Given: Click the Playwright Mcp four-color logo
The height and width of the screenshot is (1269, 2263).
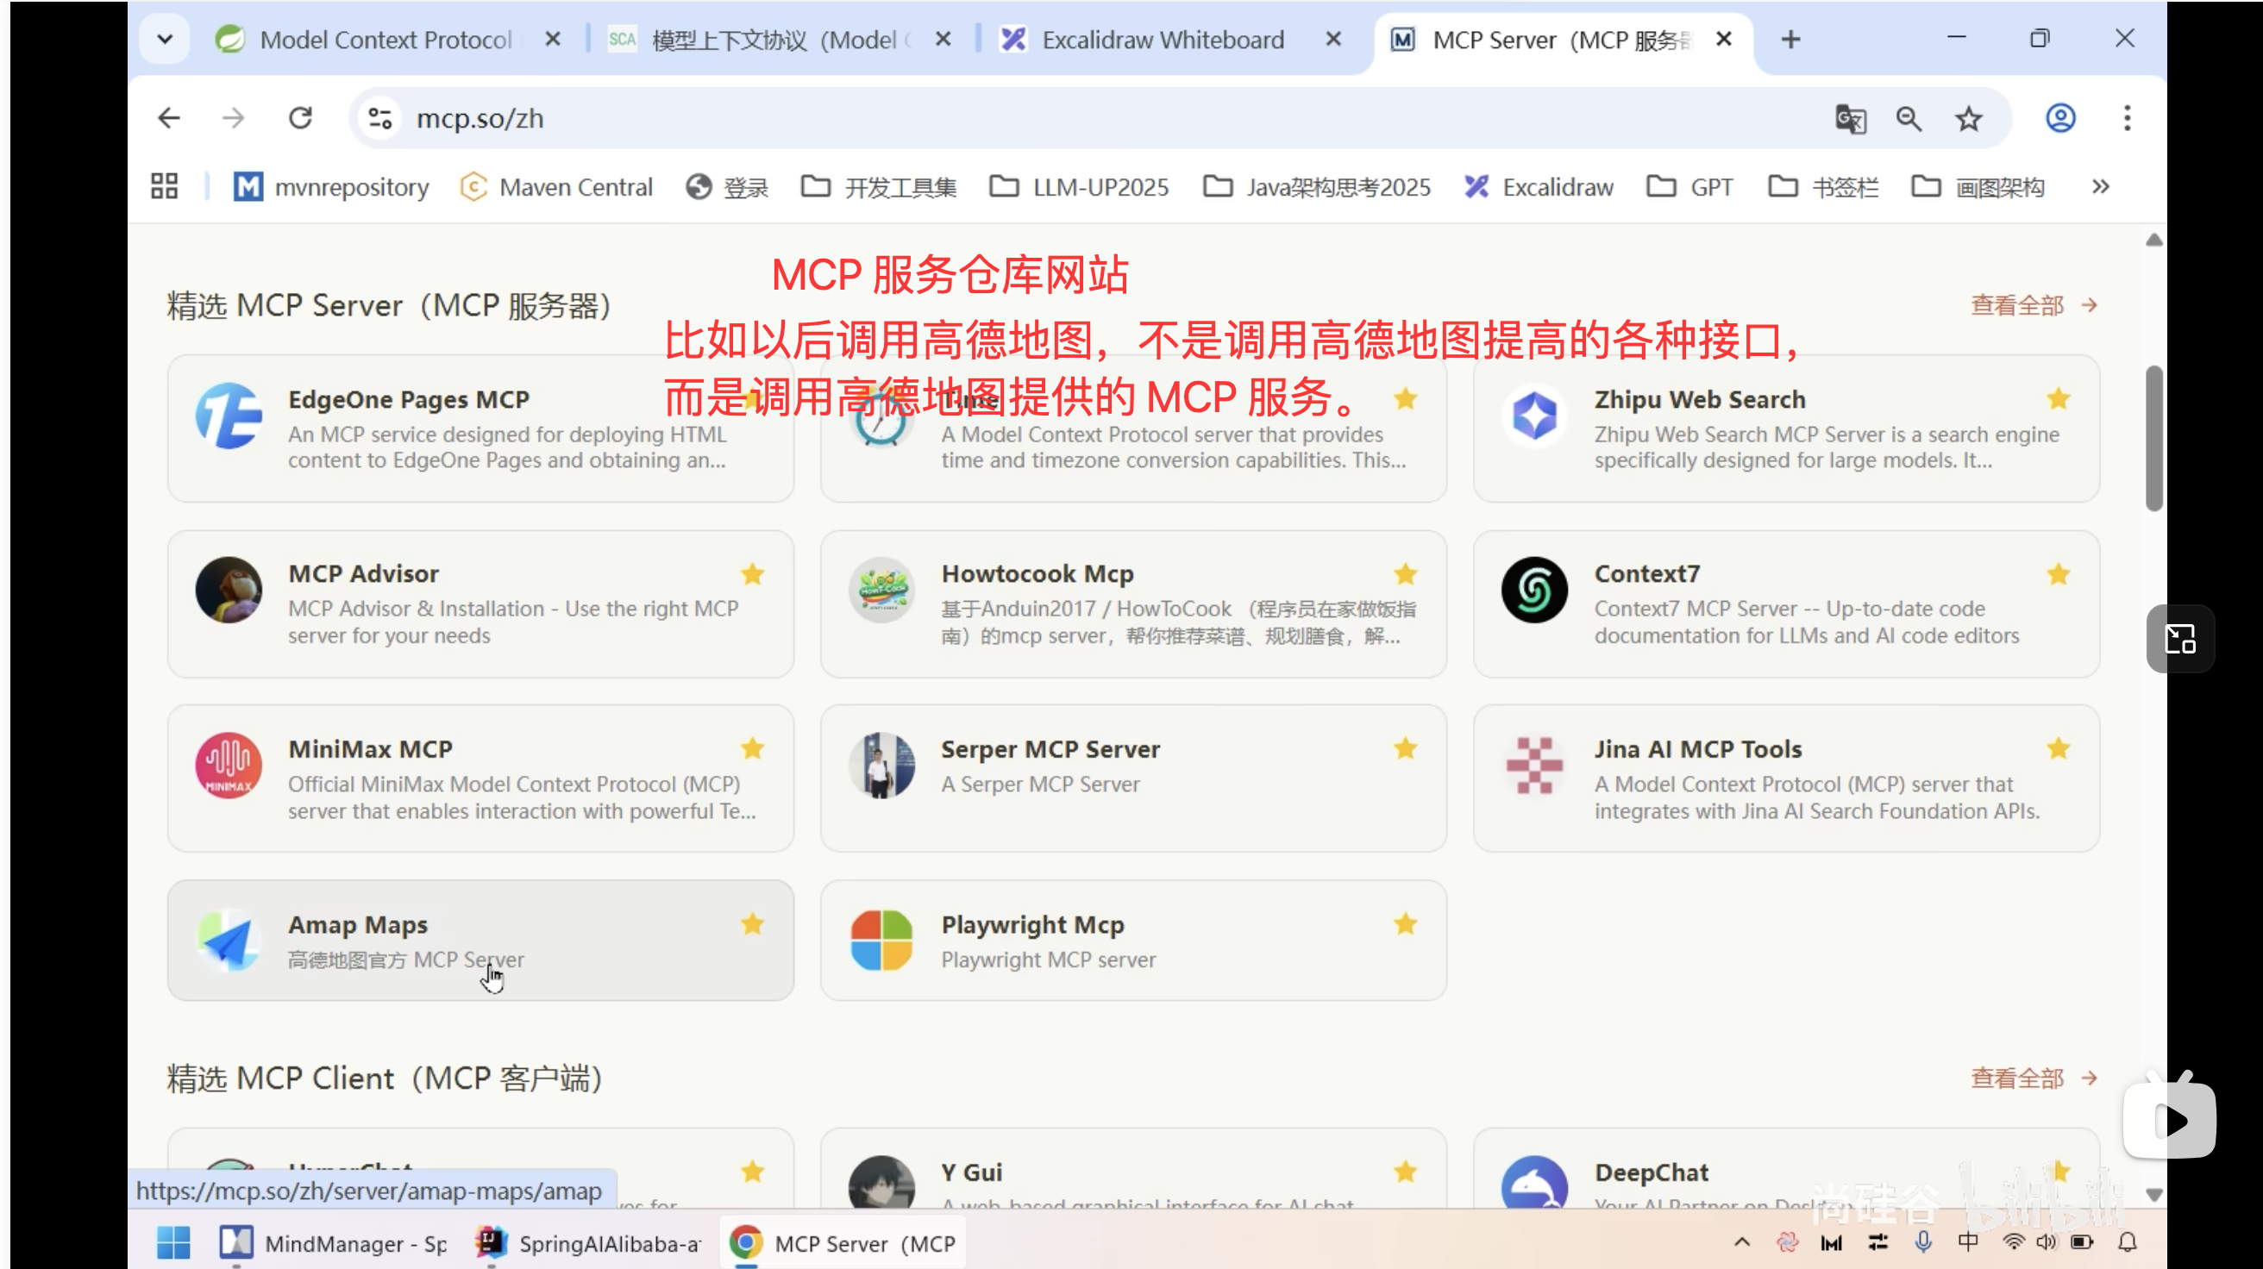Looking at the screenshot, I should (881, 941).
